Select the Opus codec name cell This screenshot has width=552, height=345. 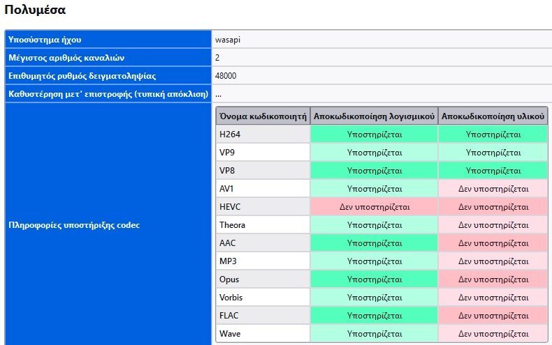coord(263,279)
